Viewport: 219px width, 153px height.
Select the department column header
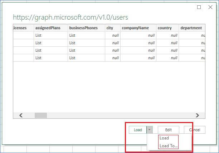point(192,28)
